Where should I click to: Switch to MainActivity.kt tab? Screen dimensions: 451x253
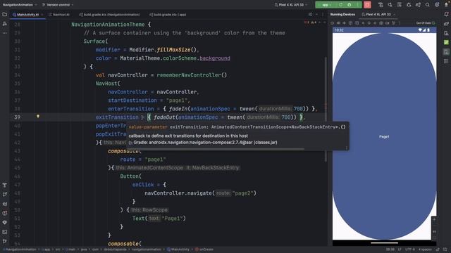[x=27, y=14]
